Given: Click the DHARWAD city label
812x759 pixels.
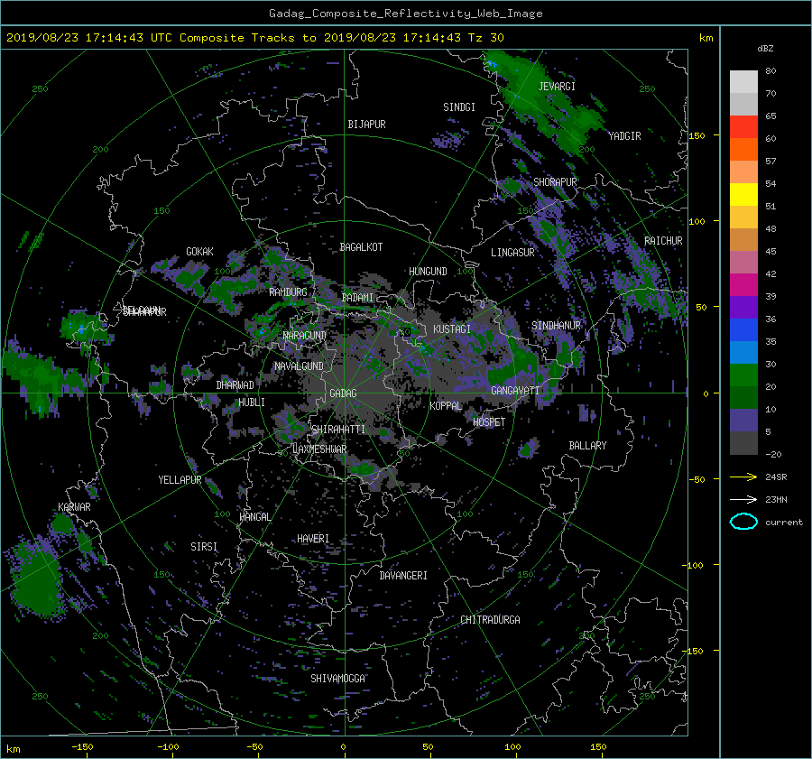Looking at the screenshot, I should 235,385.
